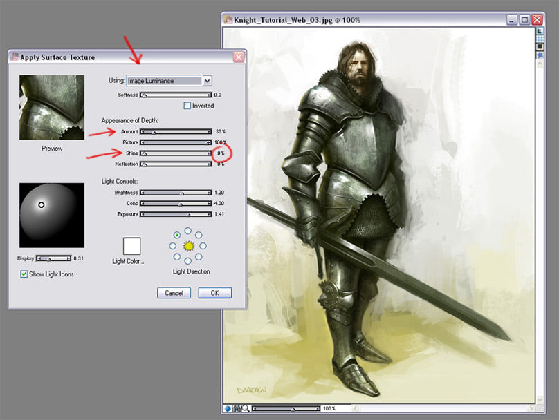Image resolution: width=559 pixels, height=420 pixels.
Task: Select the magnifier zoom icon below the canvas
Action: [247, 408]
